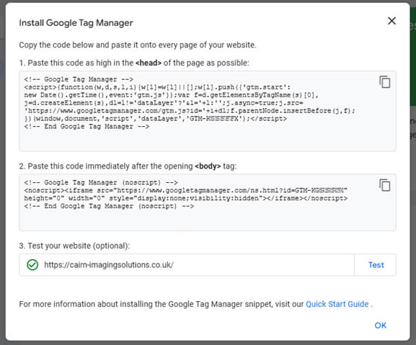
Task: Click the '<!-- End Google Tag Manager (noscript) -->' line
Action: pyautogui.click(x=109, y=206)
